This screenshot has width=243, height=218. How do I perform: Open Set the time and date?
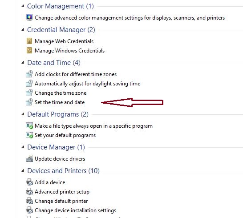pyautogui.click(x=60, y=102)
